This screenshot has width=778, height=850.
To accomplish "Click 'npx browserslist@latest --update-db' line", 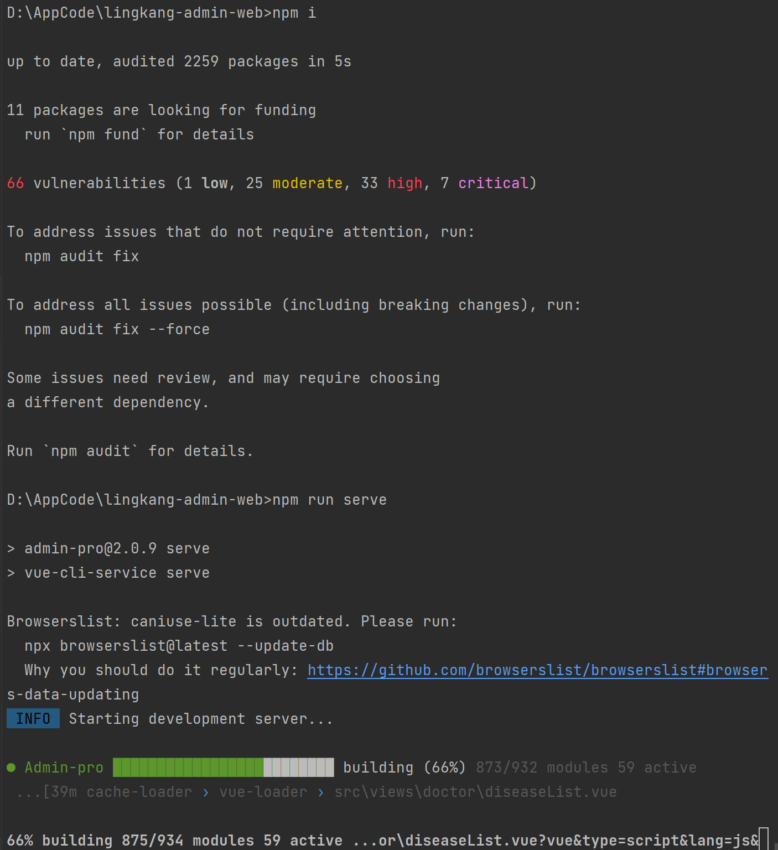I will pyautogui.click(x=179, y=646).
